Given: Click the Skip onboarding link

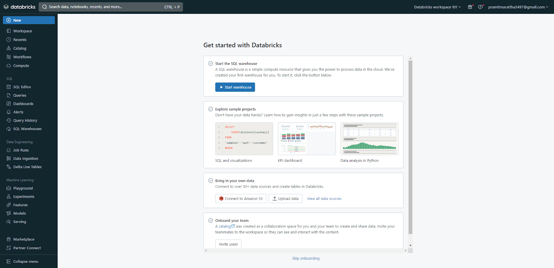Looking at the screenshot, I should pos(306,258).
